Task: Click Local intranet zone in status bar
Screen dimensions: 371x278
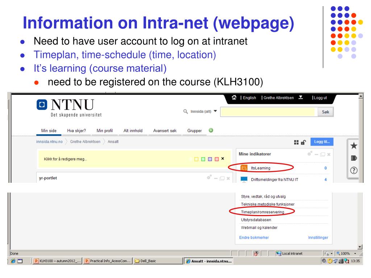Action: (x=289, y=253)
